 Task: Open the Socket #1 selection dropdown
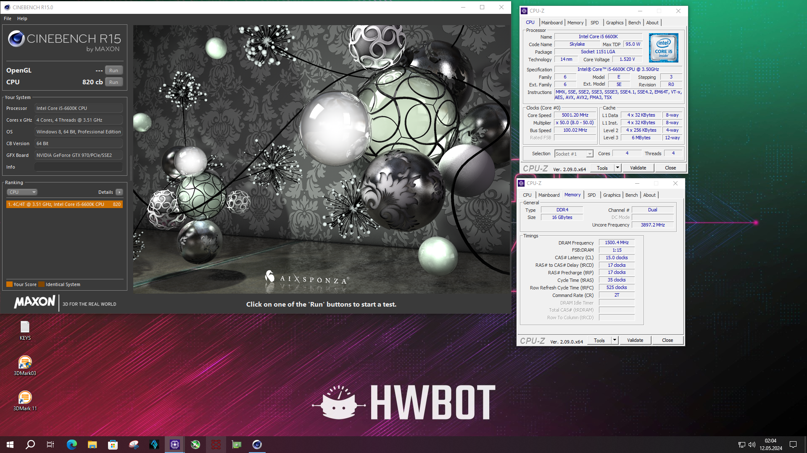click(574, 154)
